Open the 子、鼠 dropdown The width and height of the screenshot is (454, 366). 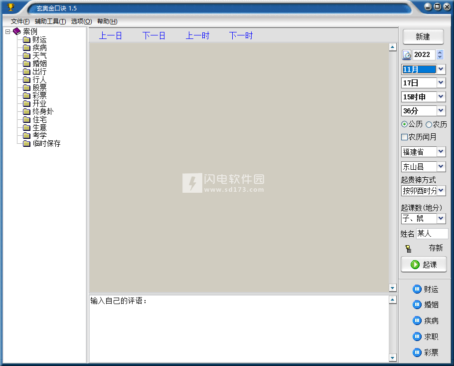(x=441, y=218)
